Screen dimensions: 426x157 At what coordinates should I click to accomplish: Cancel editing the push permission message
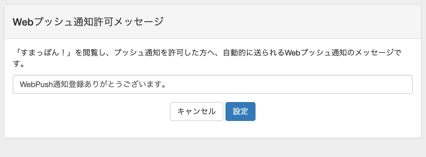coord(196,112)
